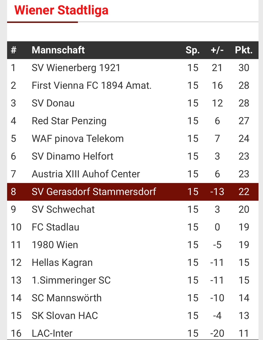Image resolution: width=263 pixels, height=340 pixels.
Task: Open FC Stadlau team entry
Action: point(133,227)
